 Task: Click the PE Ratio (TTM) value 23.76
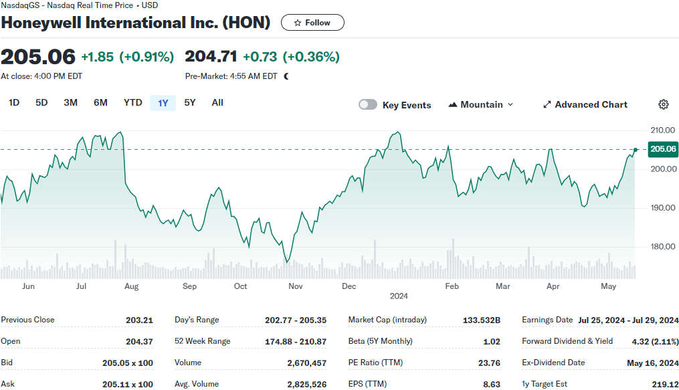[x=489, y=363]
